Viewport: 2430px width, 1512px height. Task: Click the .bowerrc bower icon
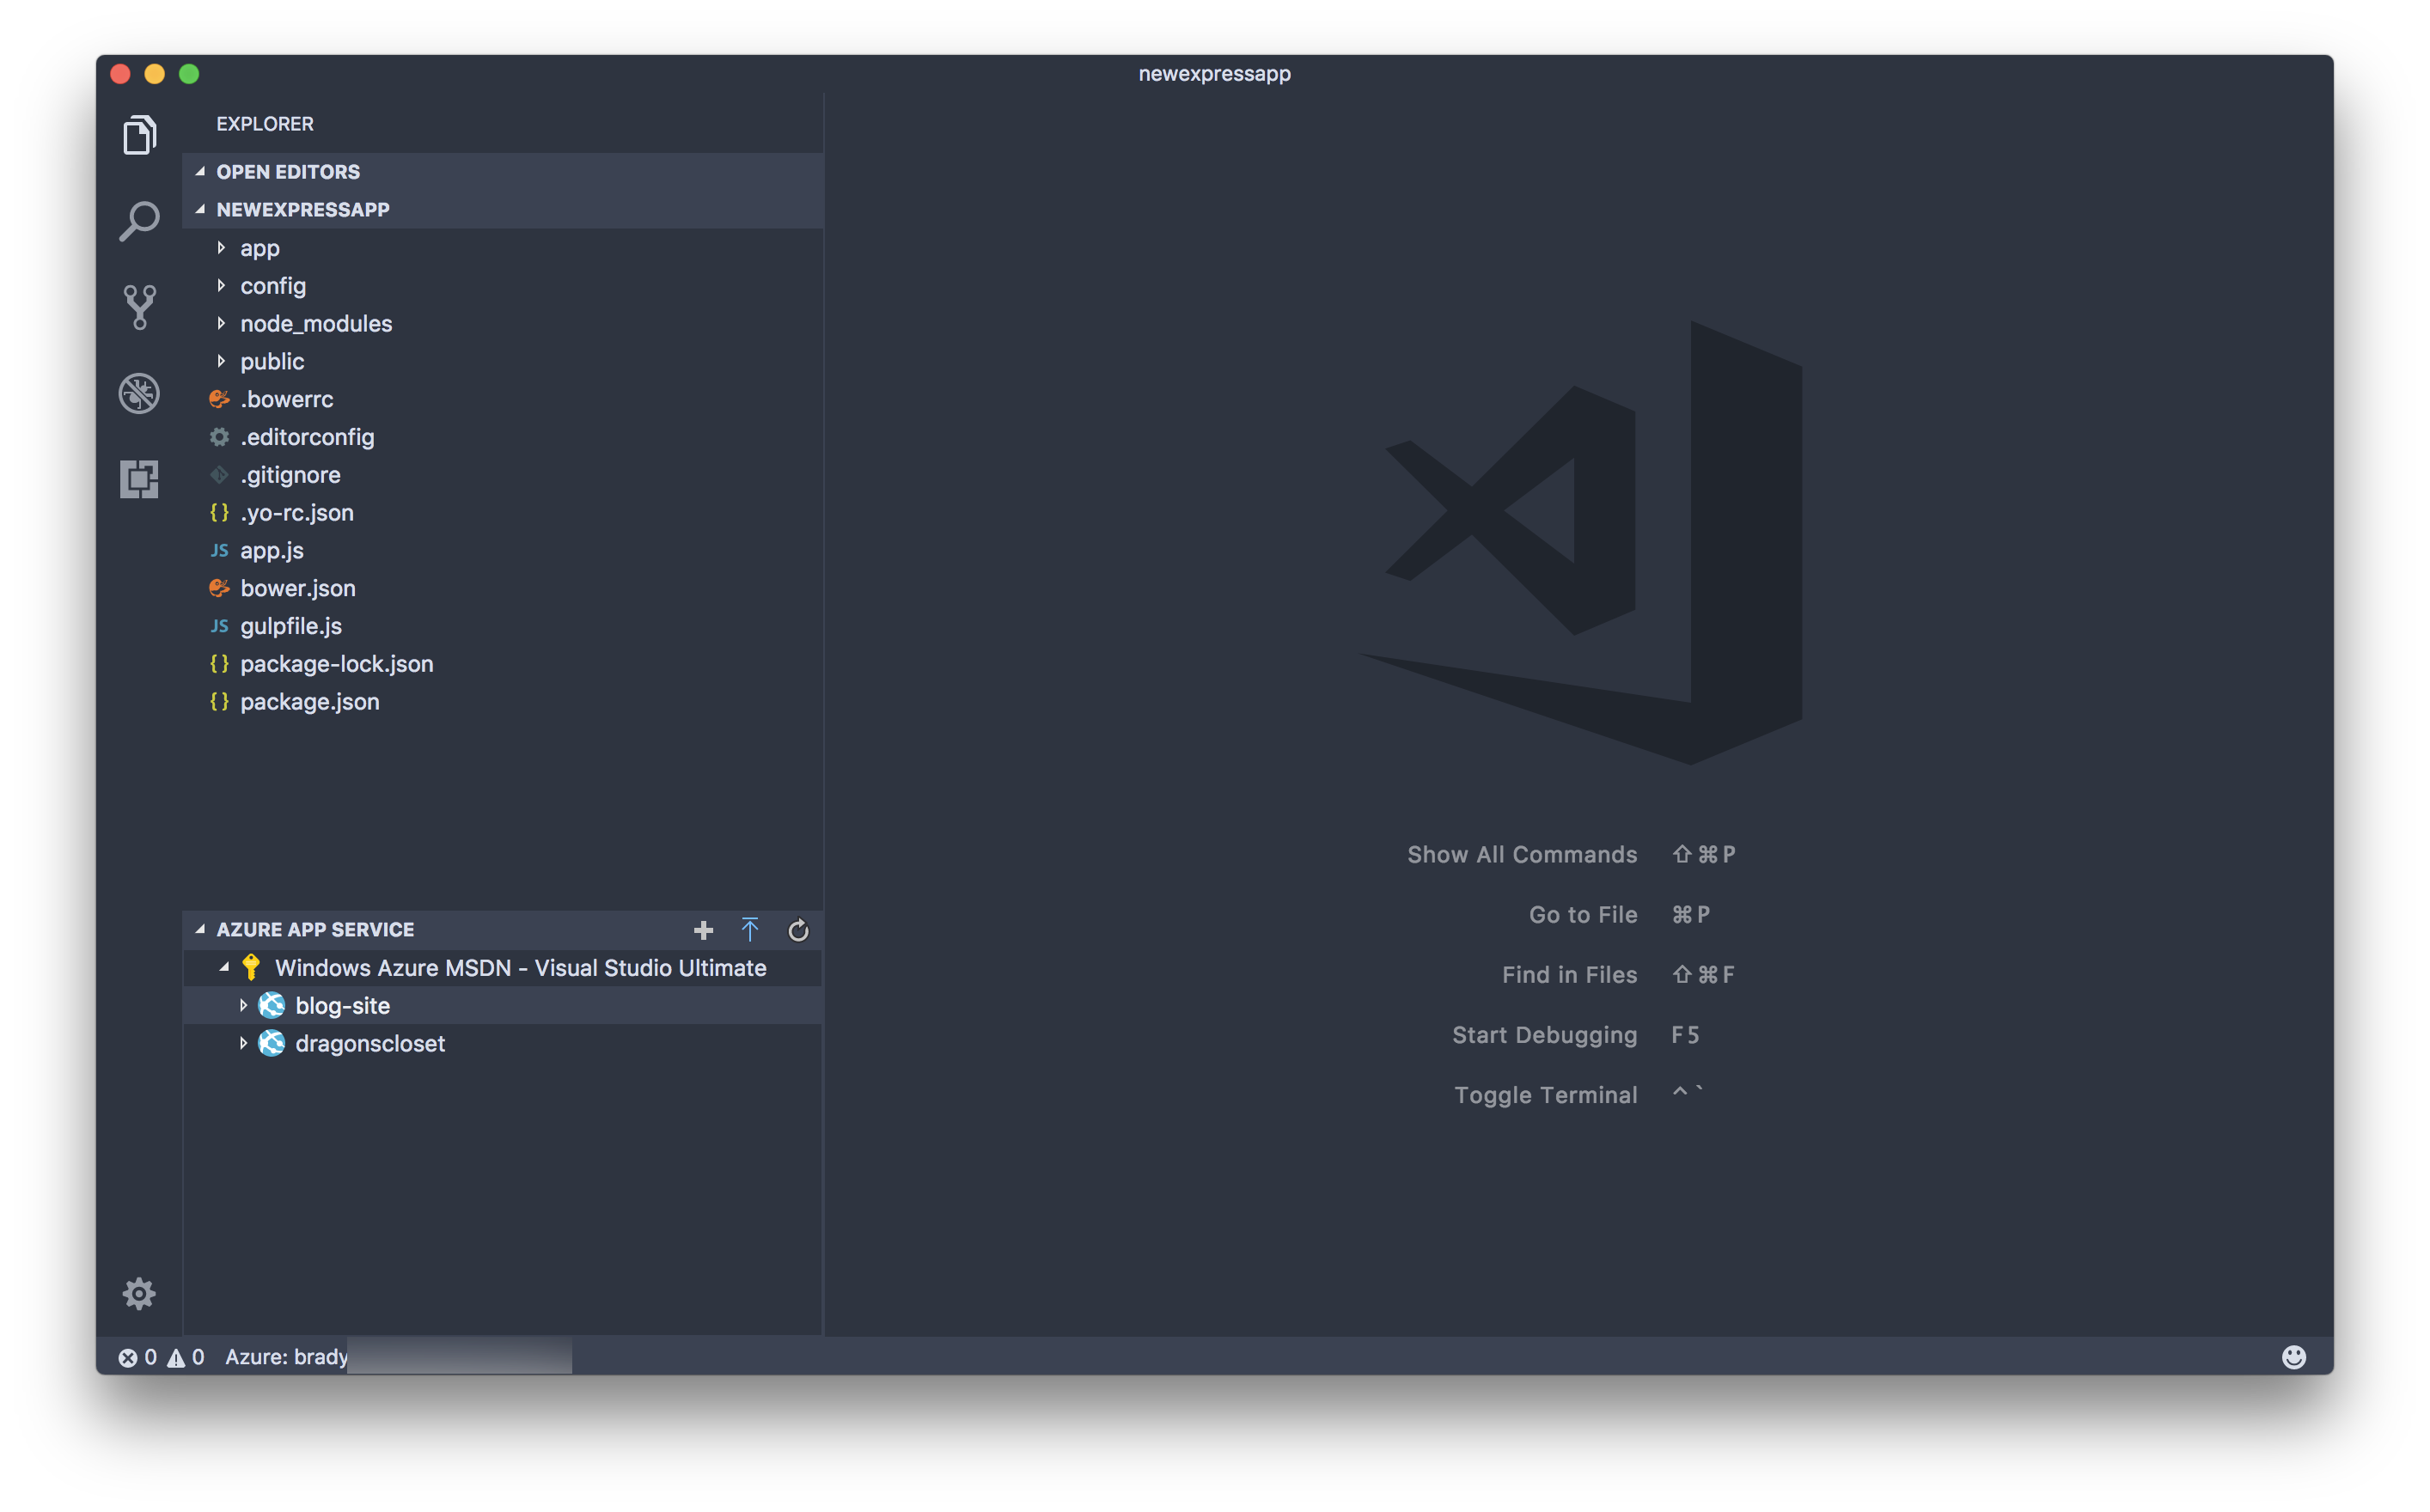[219, 399]
